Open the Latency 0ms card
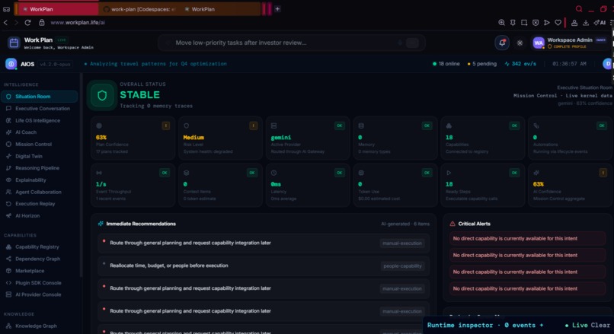 [x=308, y=185]
